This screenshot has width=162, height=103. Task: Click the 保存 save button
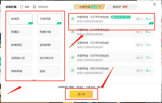coord(81,94)
